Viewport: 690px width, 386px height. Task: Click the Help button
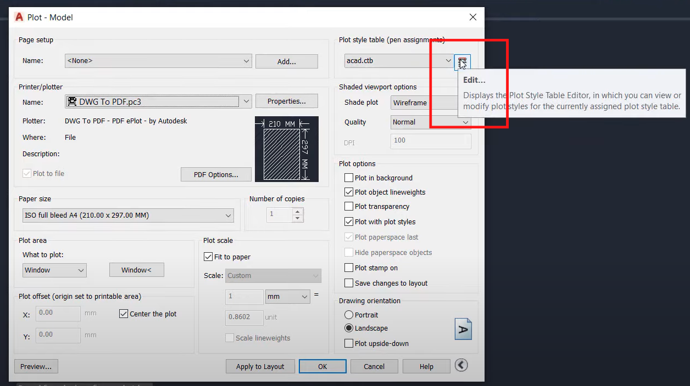click(x=426, y=366)
